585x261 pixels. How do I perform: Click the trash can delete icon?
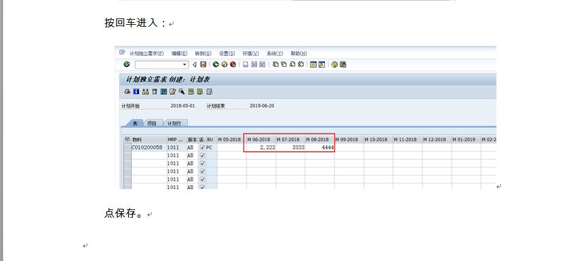154,92
